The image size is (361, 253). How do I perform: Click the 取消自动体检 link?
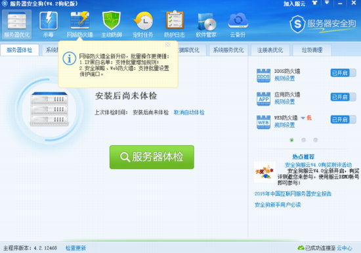point(189,112)
